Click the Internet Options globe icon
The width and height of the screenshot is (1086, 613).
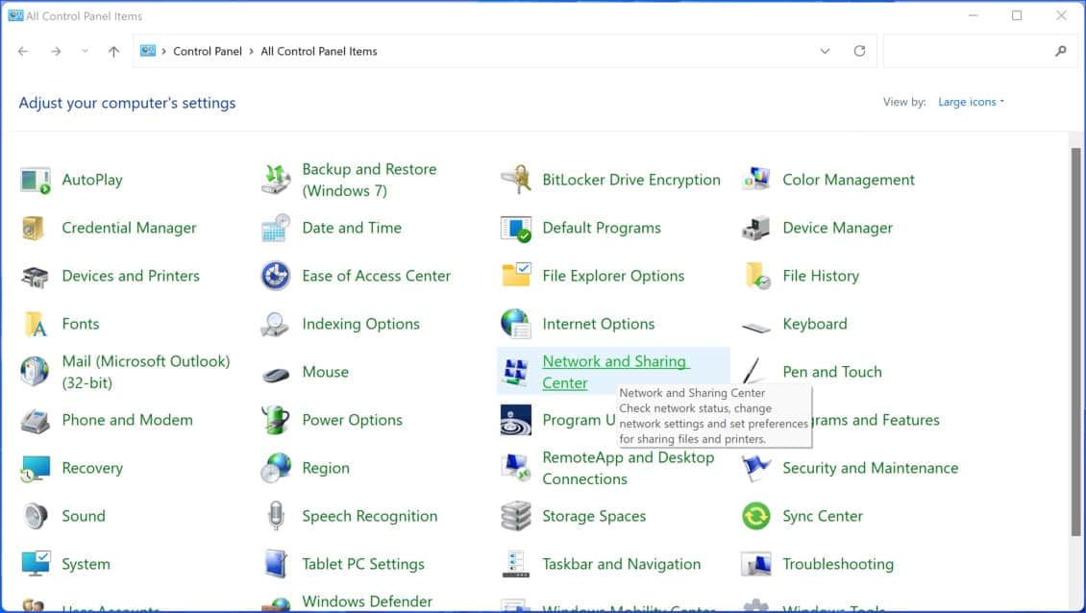point(516,324)
